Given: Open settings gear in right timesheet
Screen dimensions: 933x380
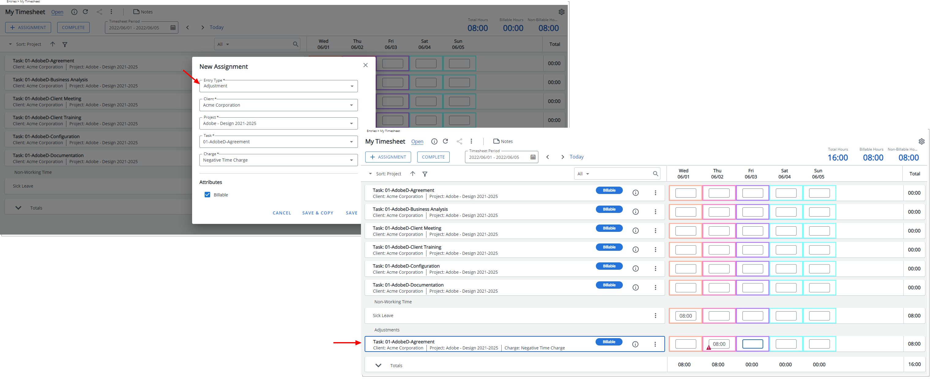Looking at the screenshot, I should click(921, 141).
